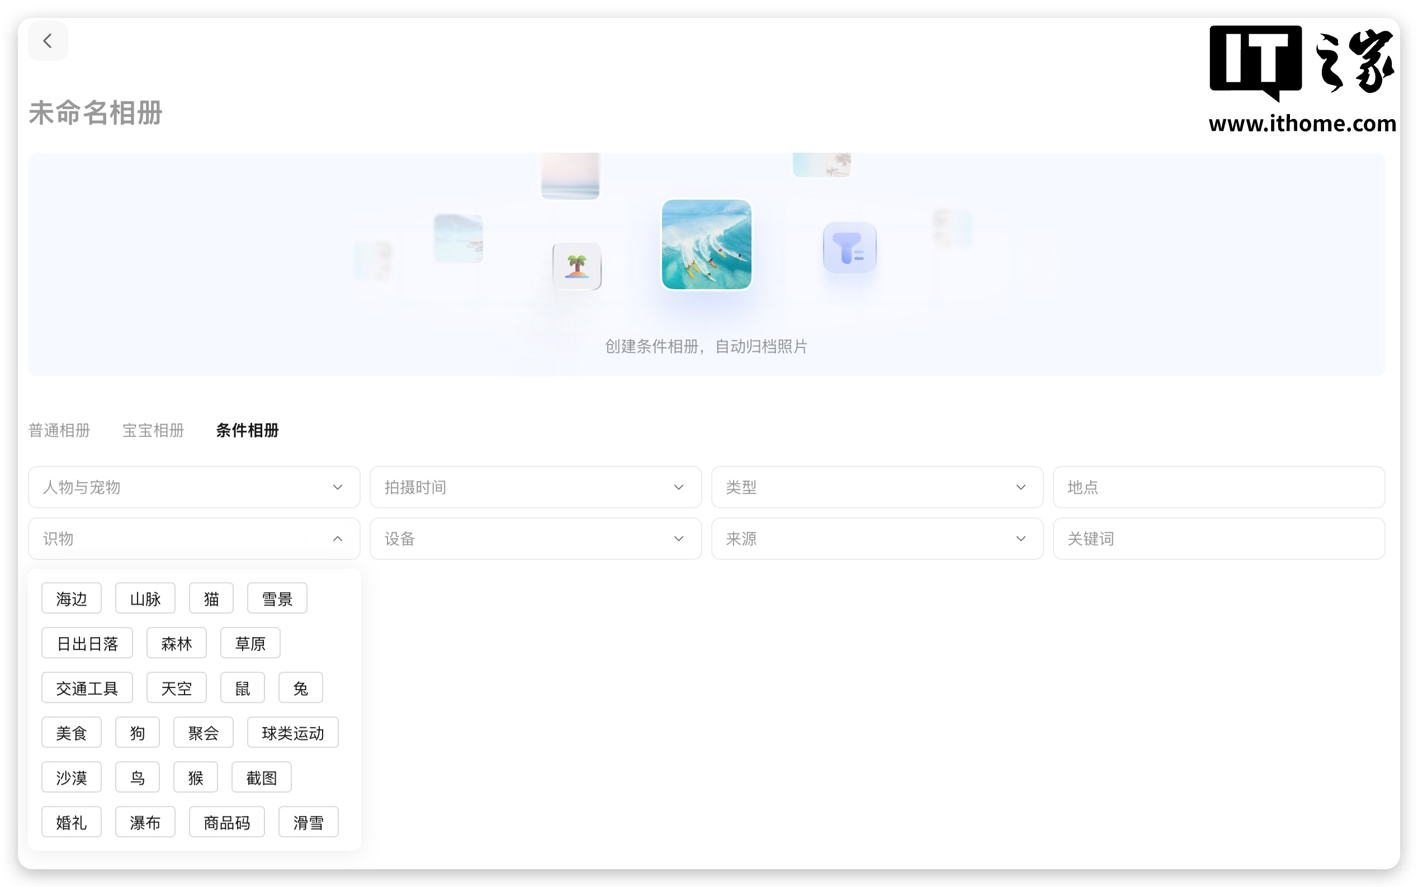Pick the 球类运动 tag

[x=292, y=732]
